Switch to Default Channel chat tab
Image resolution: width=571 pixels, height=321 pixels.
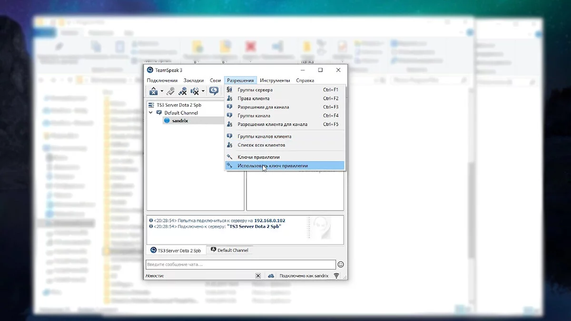(229, 250)
